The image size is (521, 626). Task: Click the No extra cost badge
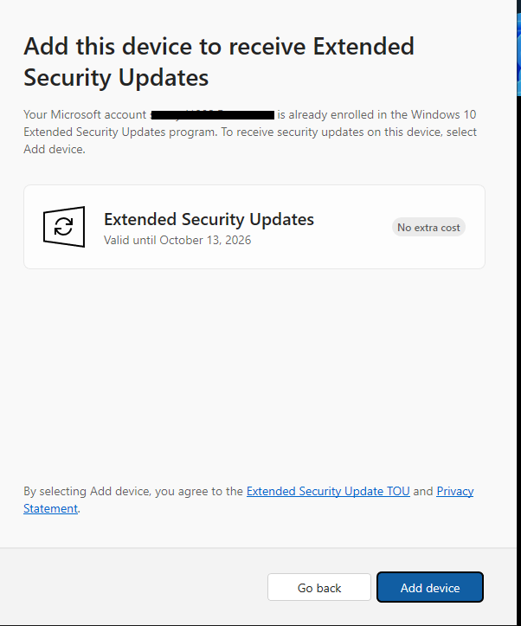pyautogui.click(x=428, y=227)
